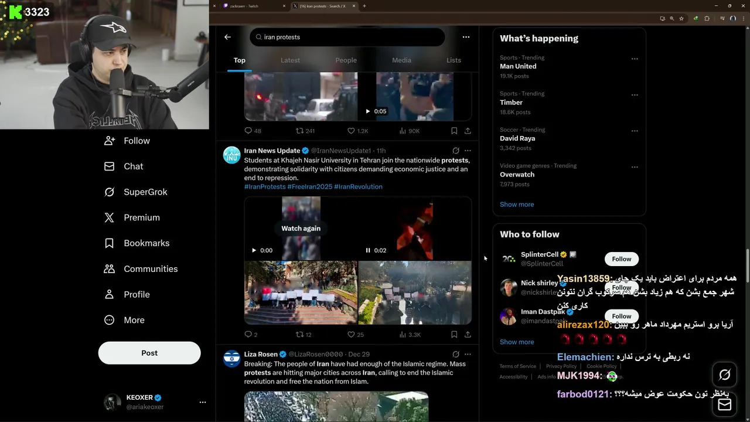Go to Bookmarks in the sidebar
This screenshot has height=422, width=750.
(x=137, y=243)
